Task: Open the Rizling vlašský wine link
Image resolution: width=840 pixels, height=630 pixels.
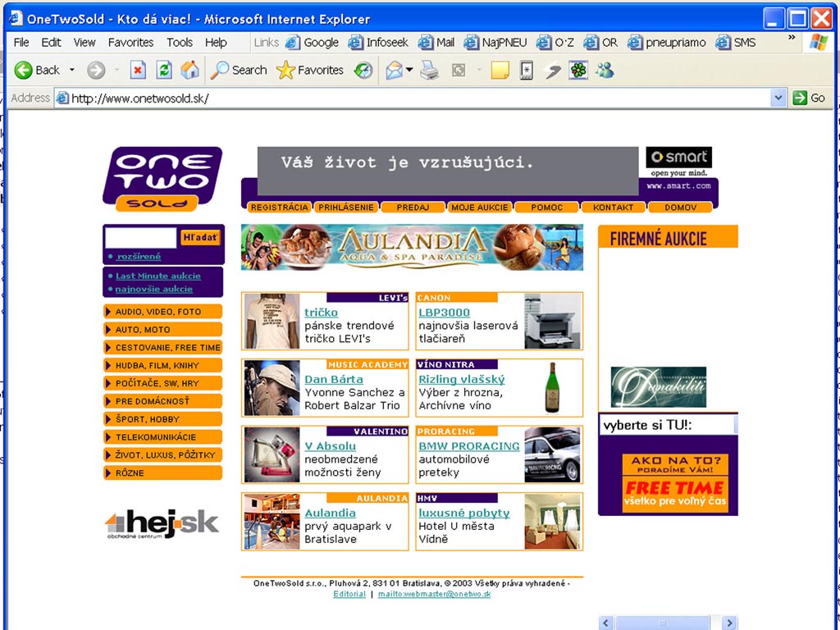Action: (462, 379)
